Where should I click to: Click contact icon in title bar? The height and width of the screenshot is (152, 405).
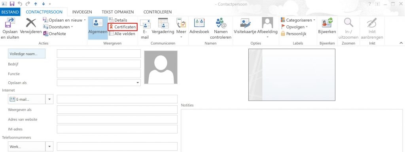4,4
